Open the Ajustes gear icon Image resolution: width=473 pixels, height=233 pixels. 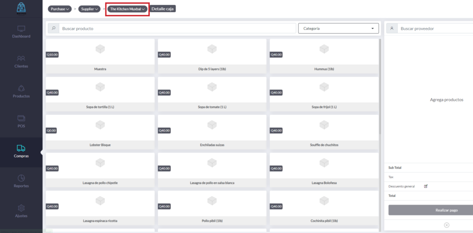[x=21, y=208]
